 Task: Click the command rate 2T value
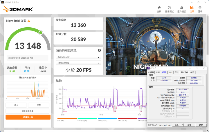[183, 108]
